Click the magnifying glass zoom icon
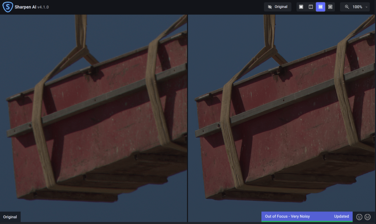This screenshot has height=224, width=376. [347, 7]
